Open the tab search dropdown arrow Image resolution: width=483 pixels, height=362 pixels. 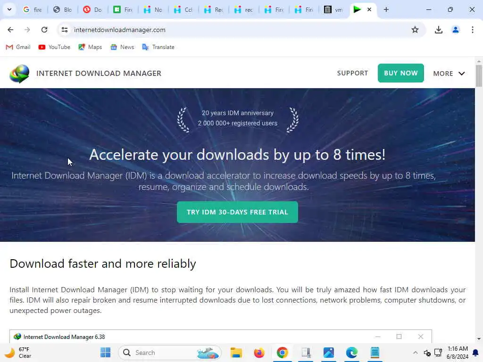click(9, 9)
